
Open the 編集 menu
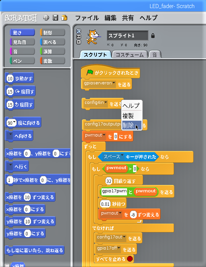tap(111, 18)
